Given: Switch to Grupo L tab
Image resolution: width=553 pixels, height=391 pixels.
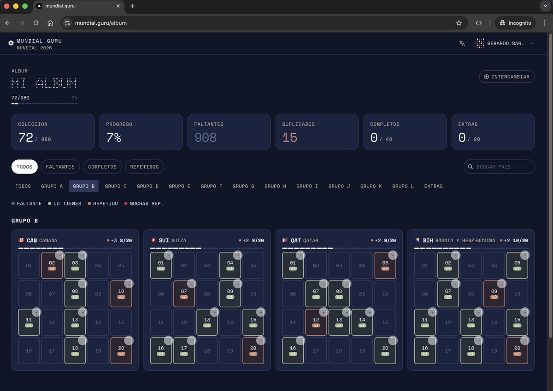Looking at the screenshot, I should click(x=403, y=186).
